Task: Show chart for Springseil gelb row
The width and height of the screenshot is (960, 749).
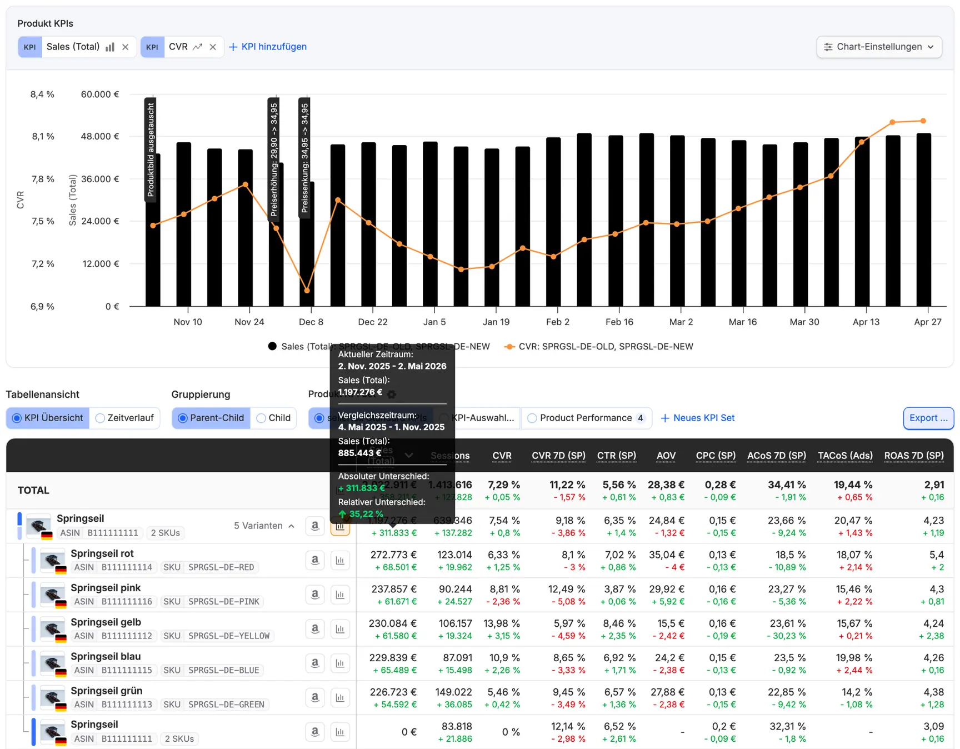Action: point(340,629)
